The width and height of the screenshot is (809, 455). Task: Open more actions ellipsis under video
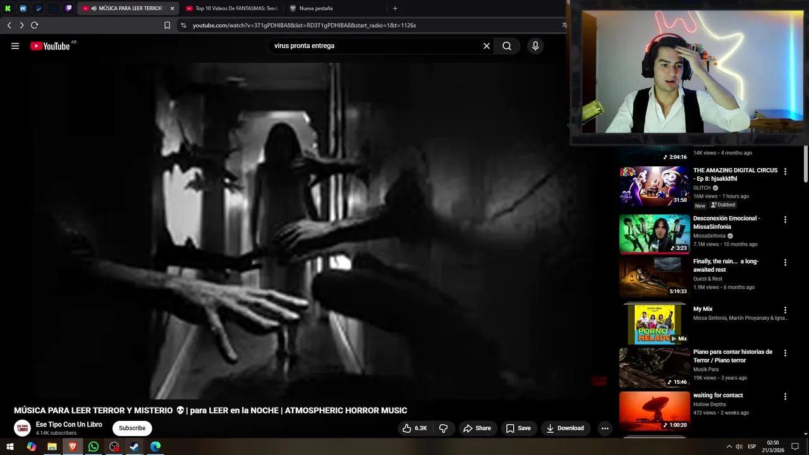tap(605, 428)
